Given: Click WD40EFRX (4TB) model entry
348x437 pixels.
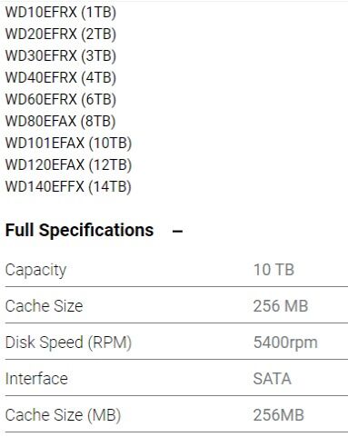Looking at the screenshot, I should [x=61, y=78].
